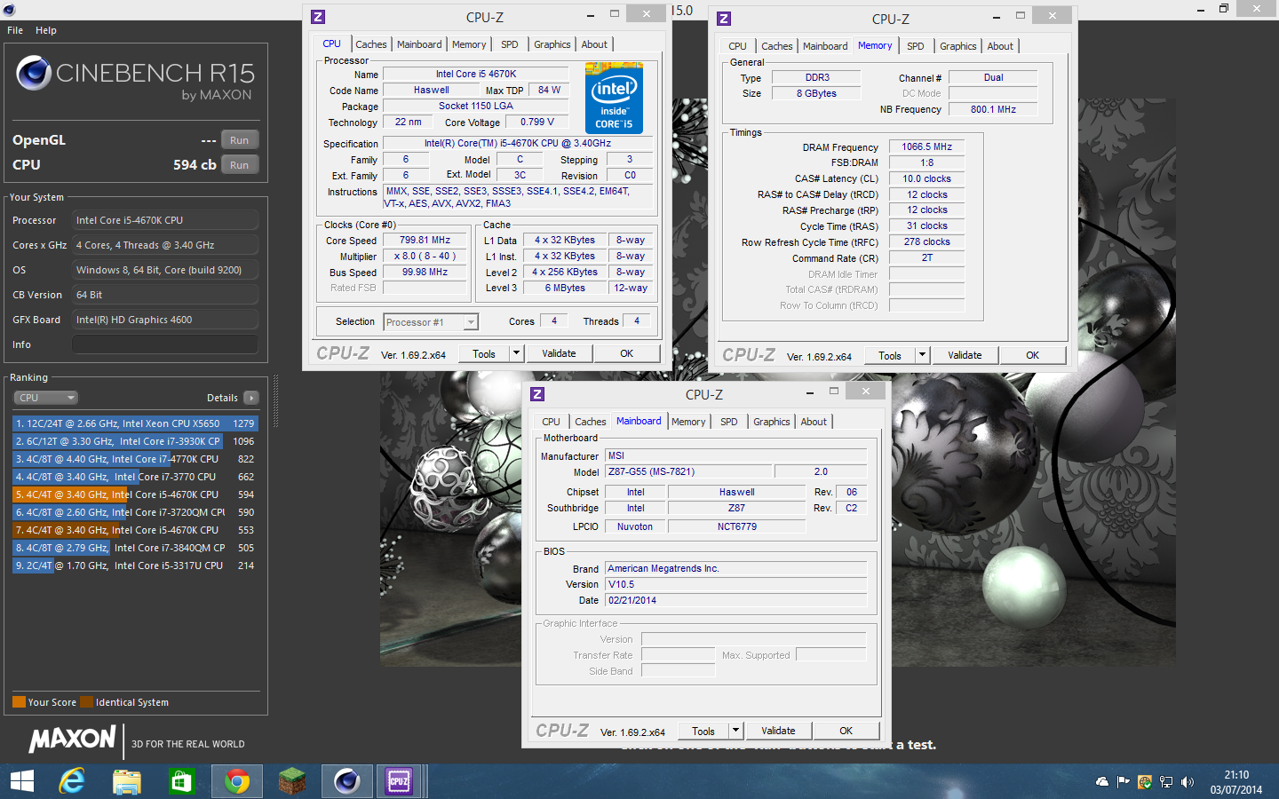Switch to Memory tab in Mainboard window
This screenshot has height=799, width=1279.
point(688,422)
